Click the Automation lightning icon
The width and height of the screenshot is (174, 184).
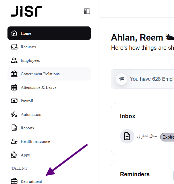pos(14,114)
